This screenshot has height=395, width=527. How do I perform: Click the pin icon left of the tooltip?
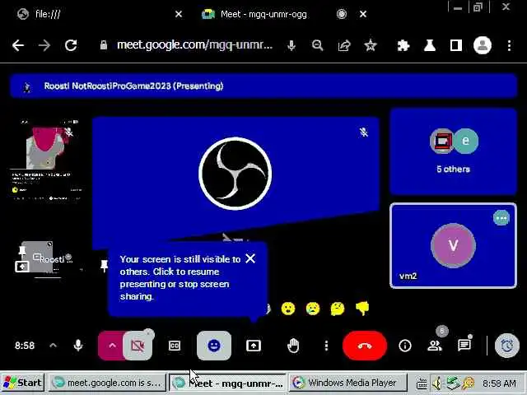point(105,265)
